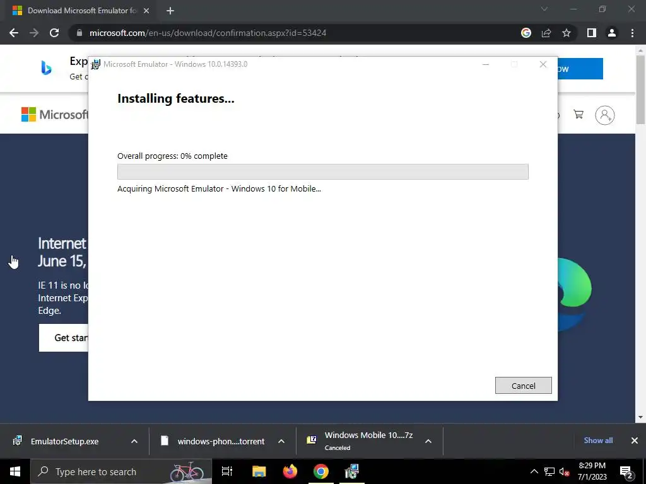Click the Microsoft logo on page
Screen dimensions: 646x484
click(x=54, y=115)
